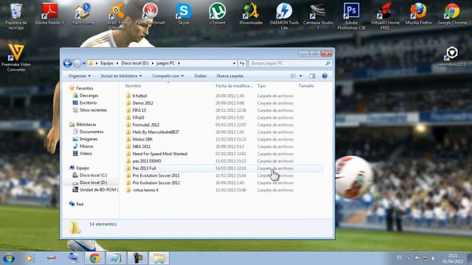Open avast Free Antivirus desktop shortcut
The width and height of the screenshot is (472, 265).
117,16
